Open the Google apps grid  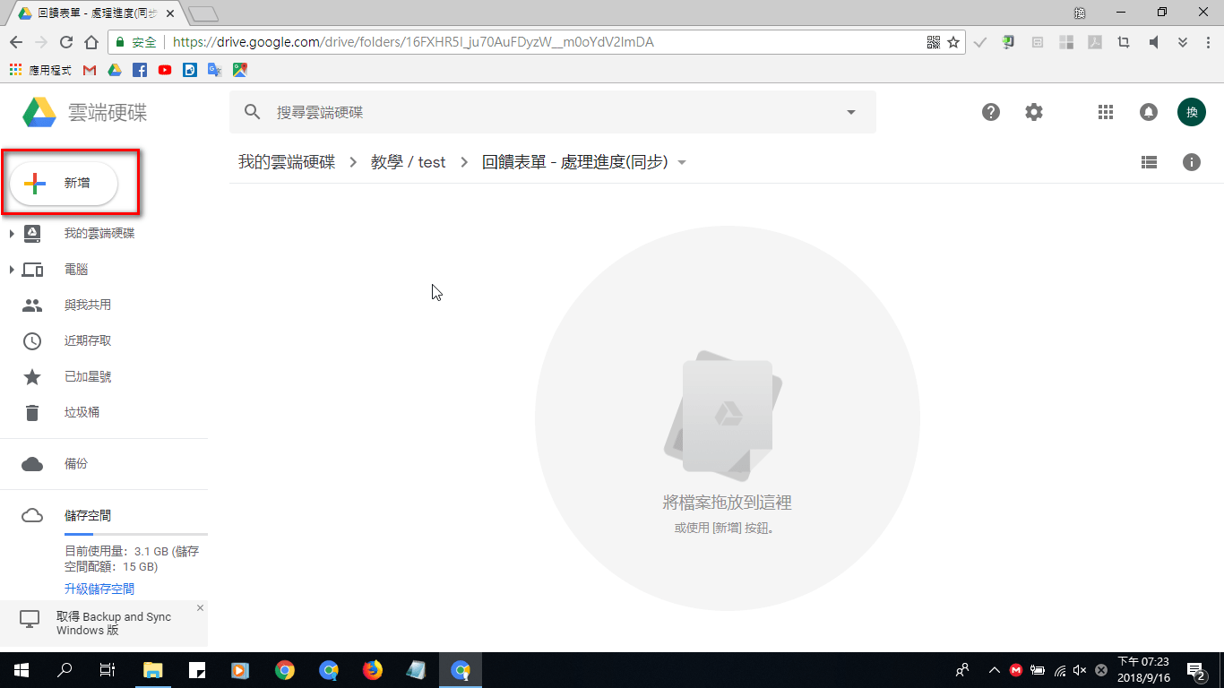(x=1105, y=112)
